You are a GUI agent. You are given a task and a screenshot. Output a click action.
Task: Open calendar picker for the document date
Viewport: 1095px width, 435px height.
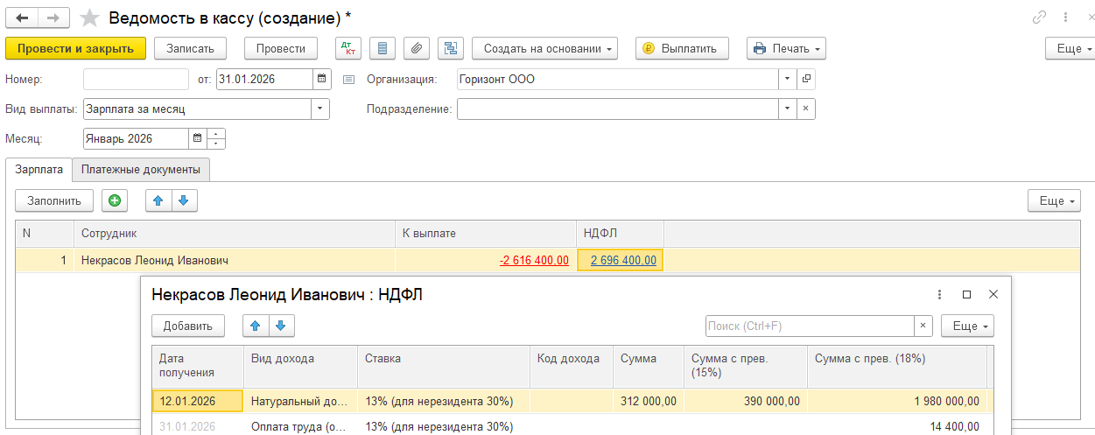pyautogui.click(x=323, y=80)
